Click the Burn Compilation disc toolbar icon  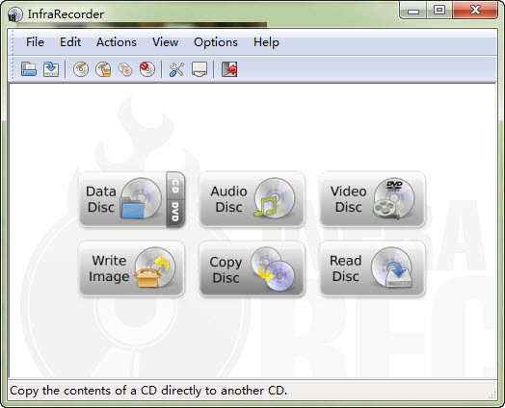point(81,69)
